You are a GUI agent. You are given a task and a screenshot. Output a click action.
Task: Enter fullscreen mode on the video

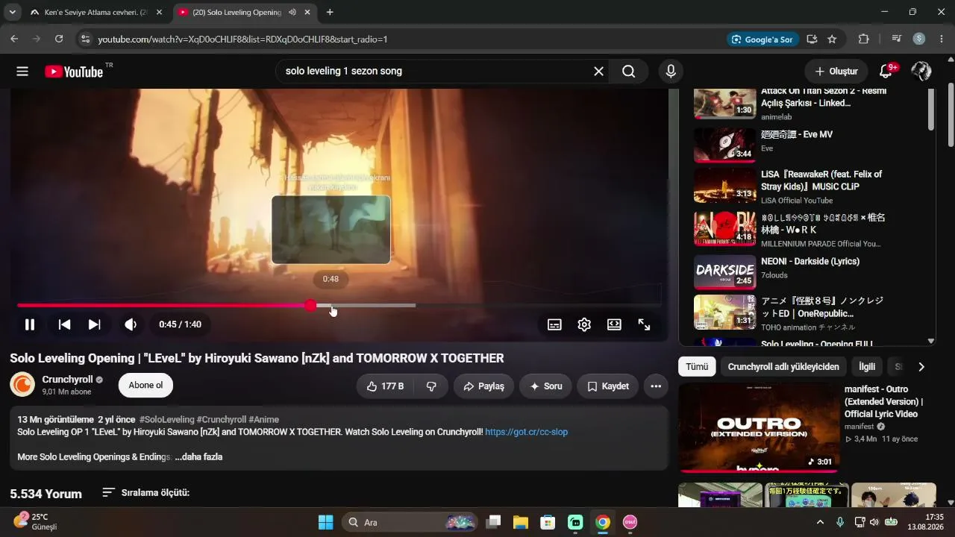pyautogui.click(x=644, y=324)
